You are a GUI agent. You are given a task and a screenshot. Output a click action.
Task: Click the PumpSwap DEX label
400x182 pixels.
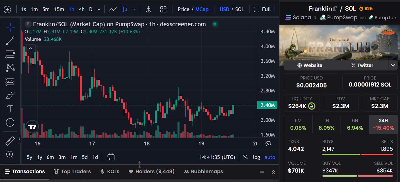coord(338,17)
